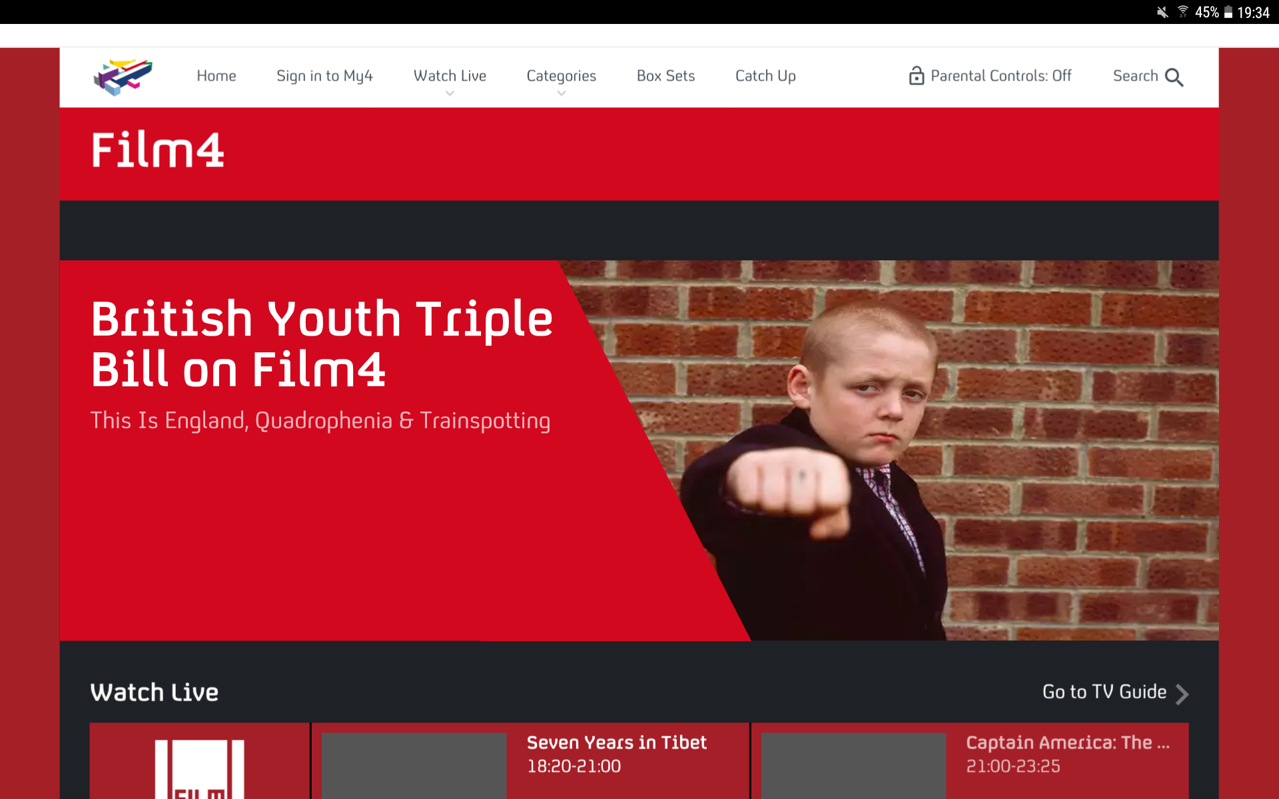Select Seven Years in Tibet thumbnail
This screenshot has height=799, width=1279.
click(x=414, y=766)
